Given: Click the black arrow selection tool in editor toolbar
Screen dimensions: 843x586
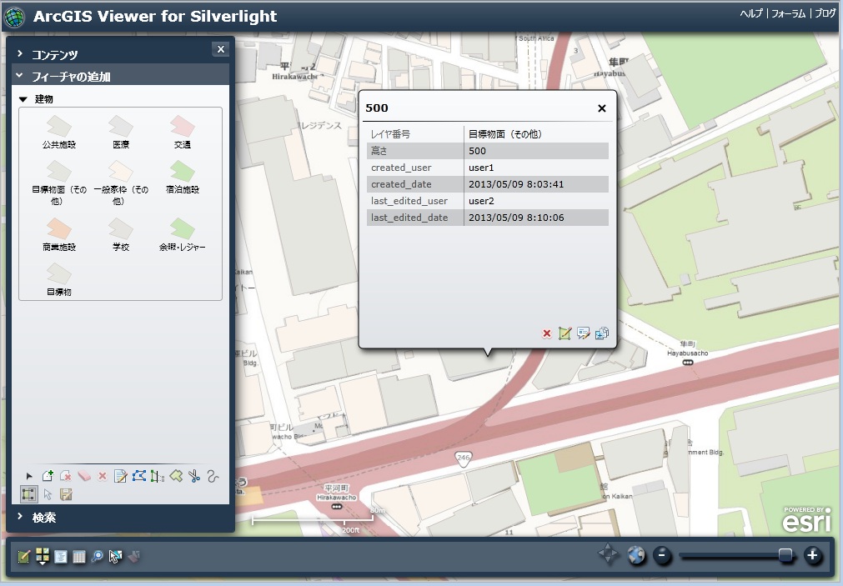Looking at the screenshot, I should point(29,476).
